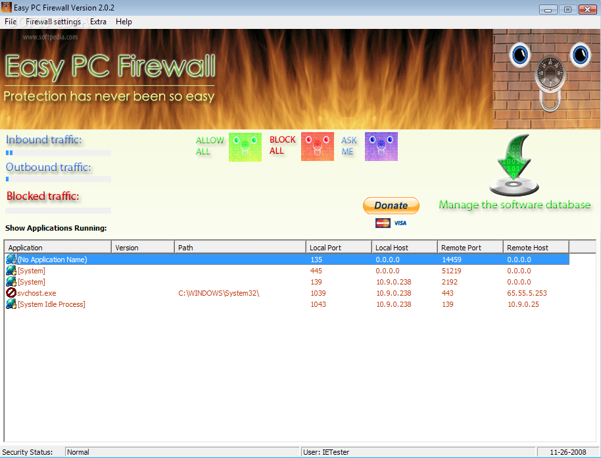The image size is (601, 458).
Task: Click remote host 65.55.5.253 cell
Action: point(527,293)
